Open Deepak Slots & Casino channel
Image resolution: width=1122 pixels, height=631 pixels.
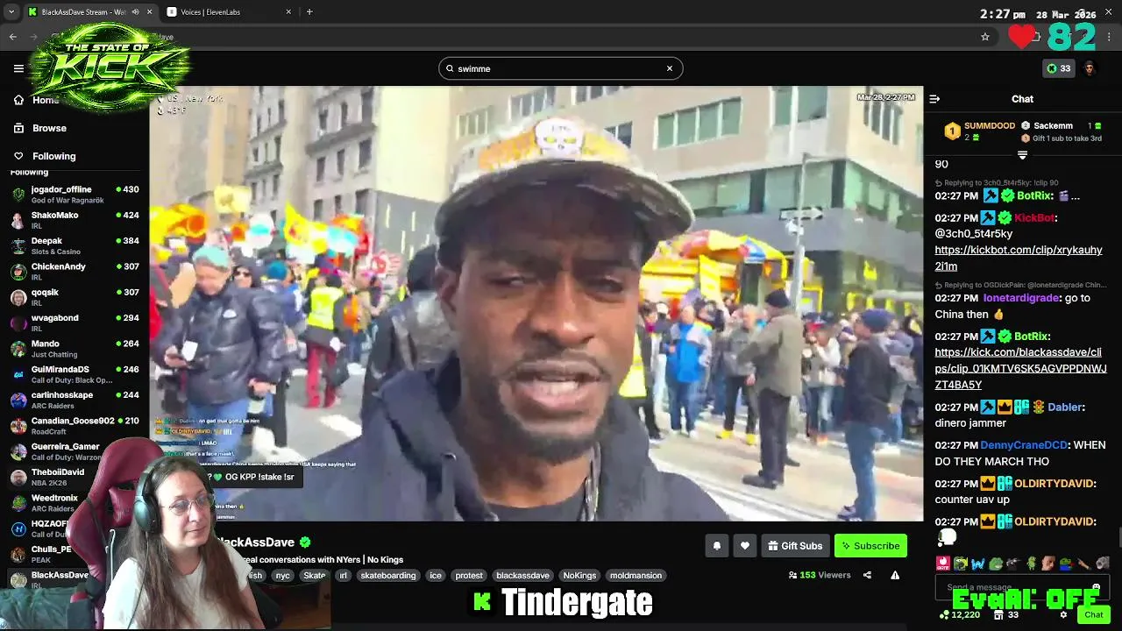tap(75, 245)
